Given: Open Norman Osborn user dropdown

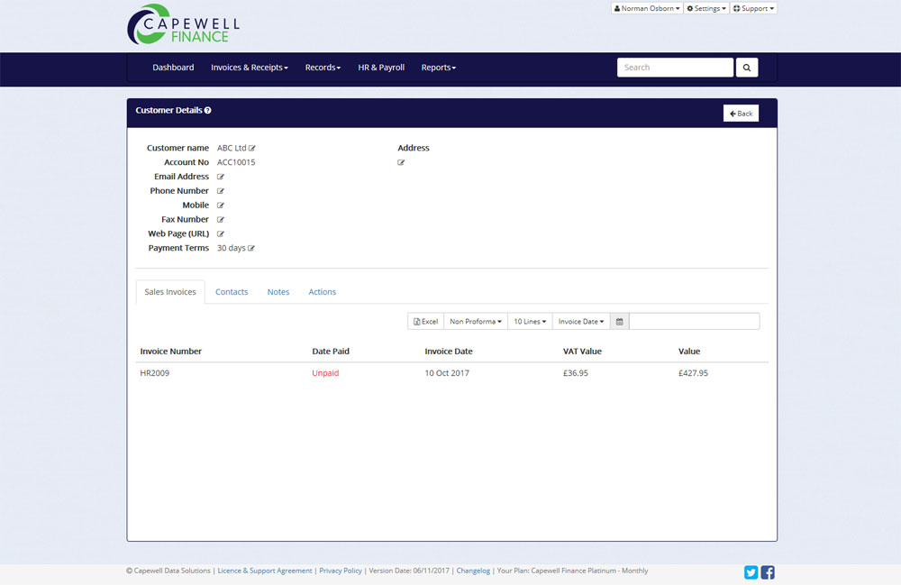Looking at the screenshot, I should coord(646,8).
